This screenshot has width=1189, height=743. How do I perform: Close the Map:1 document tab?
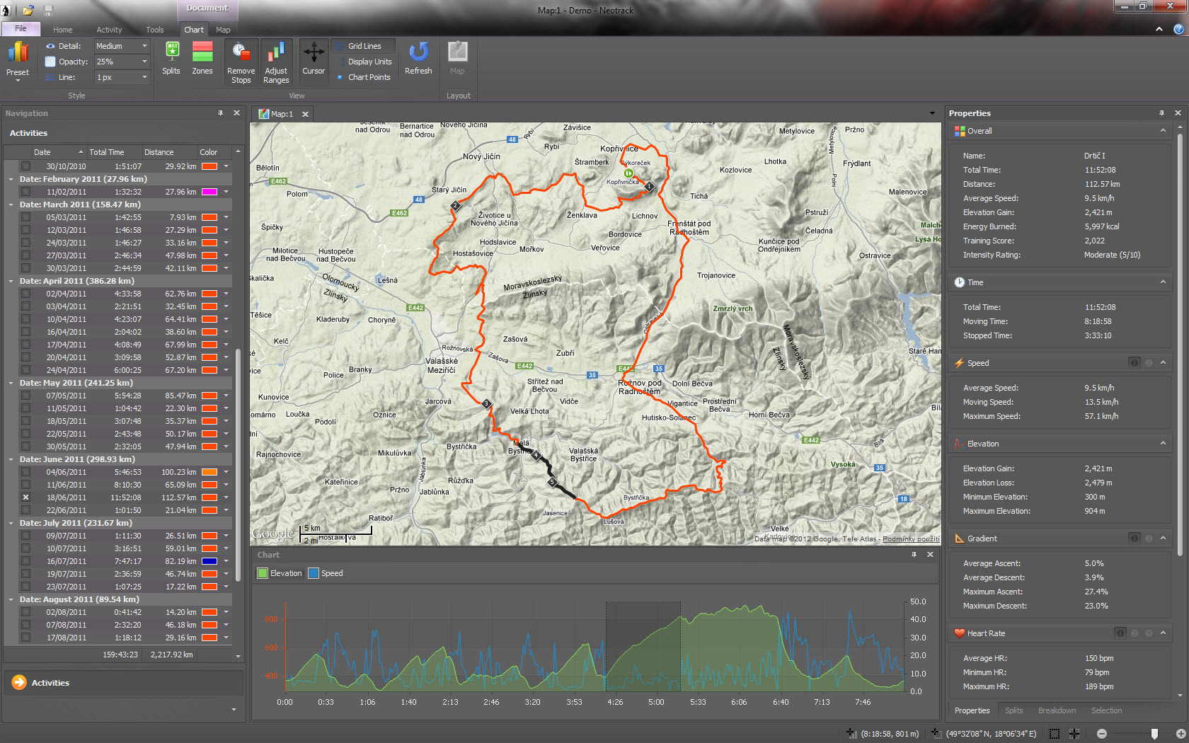tap(305, 114)
